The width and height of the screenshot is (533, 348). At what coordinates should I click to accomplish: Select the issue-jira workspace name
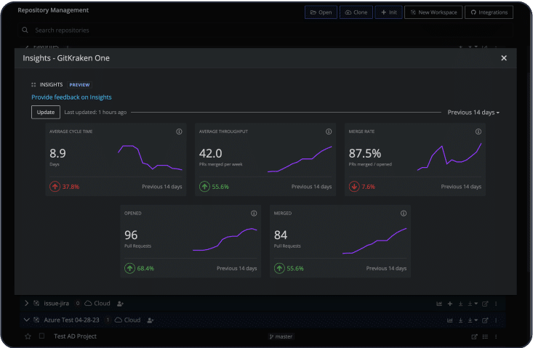57,303
